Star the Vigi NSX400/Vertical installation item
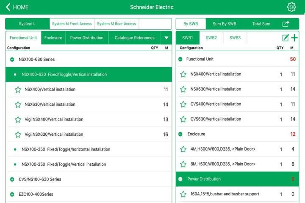 point(18,120)
